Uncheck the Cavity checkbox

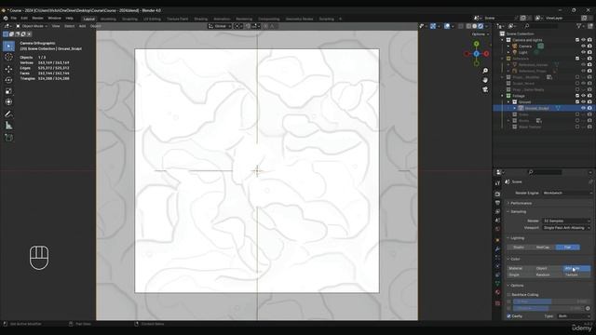click(x=509, y=316)
